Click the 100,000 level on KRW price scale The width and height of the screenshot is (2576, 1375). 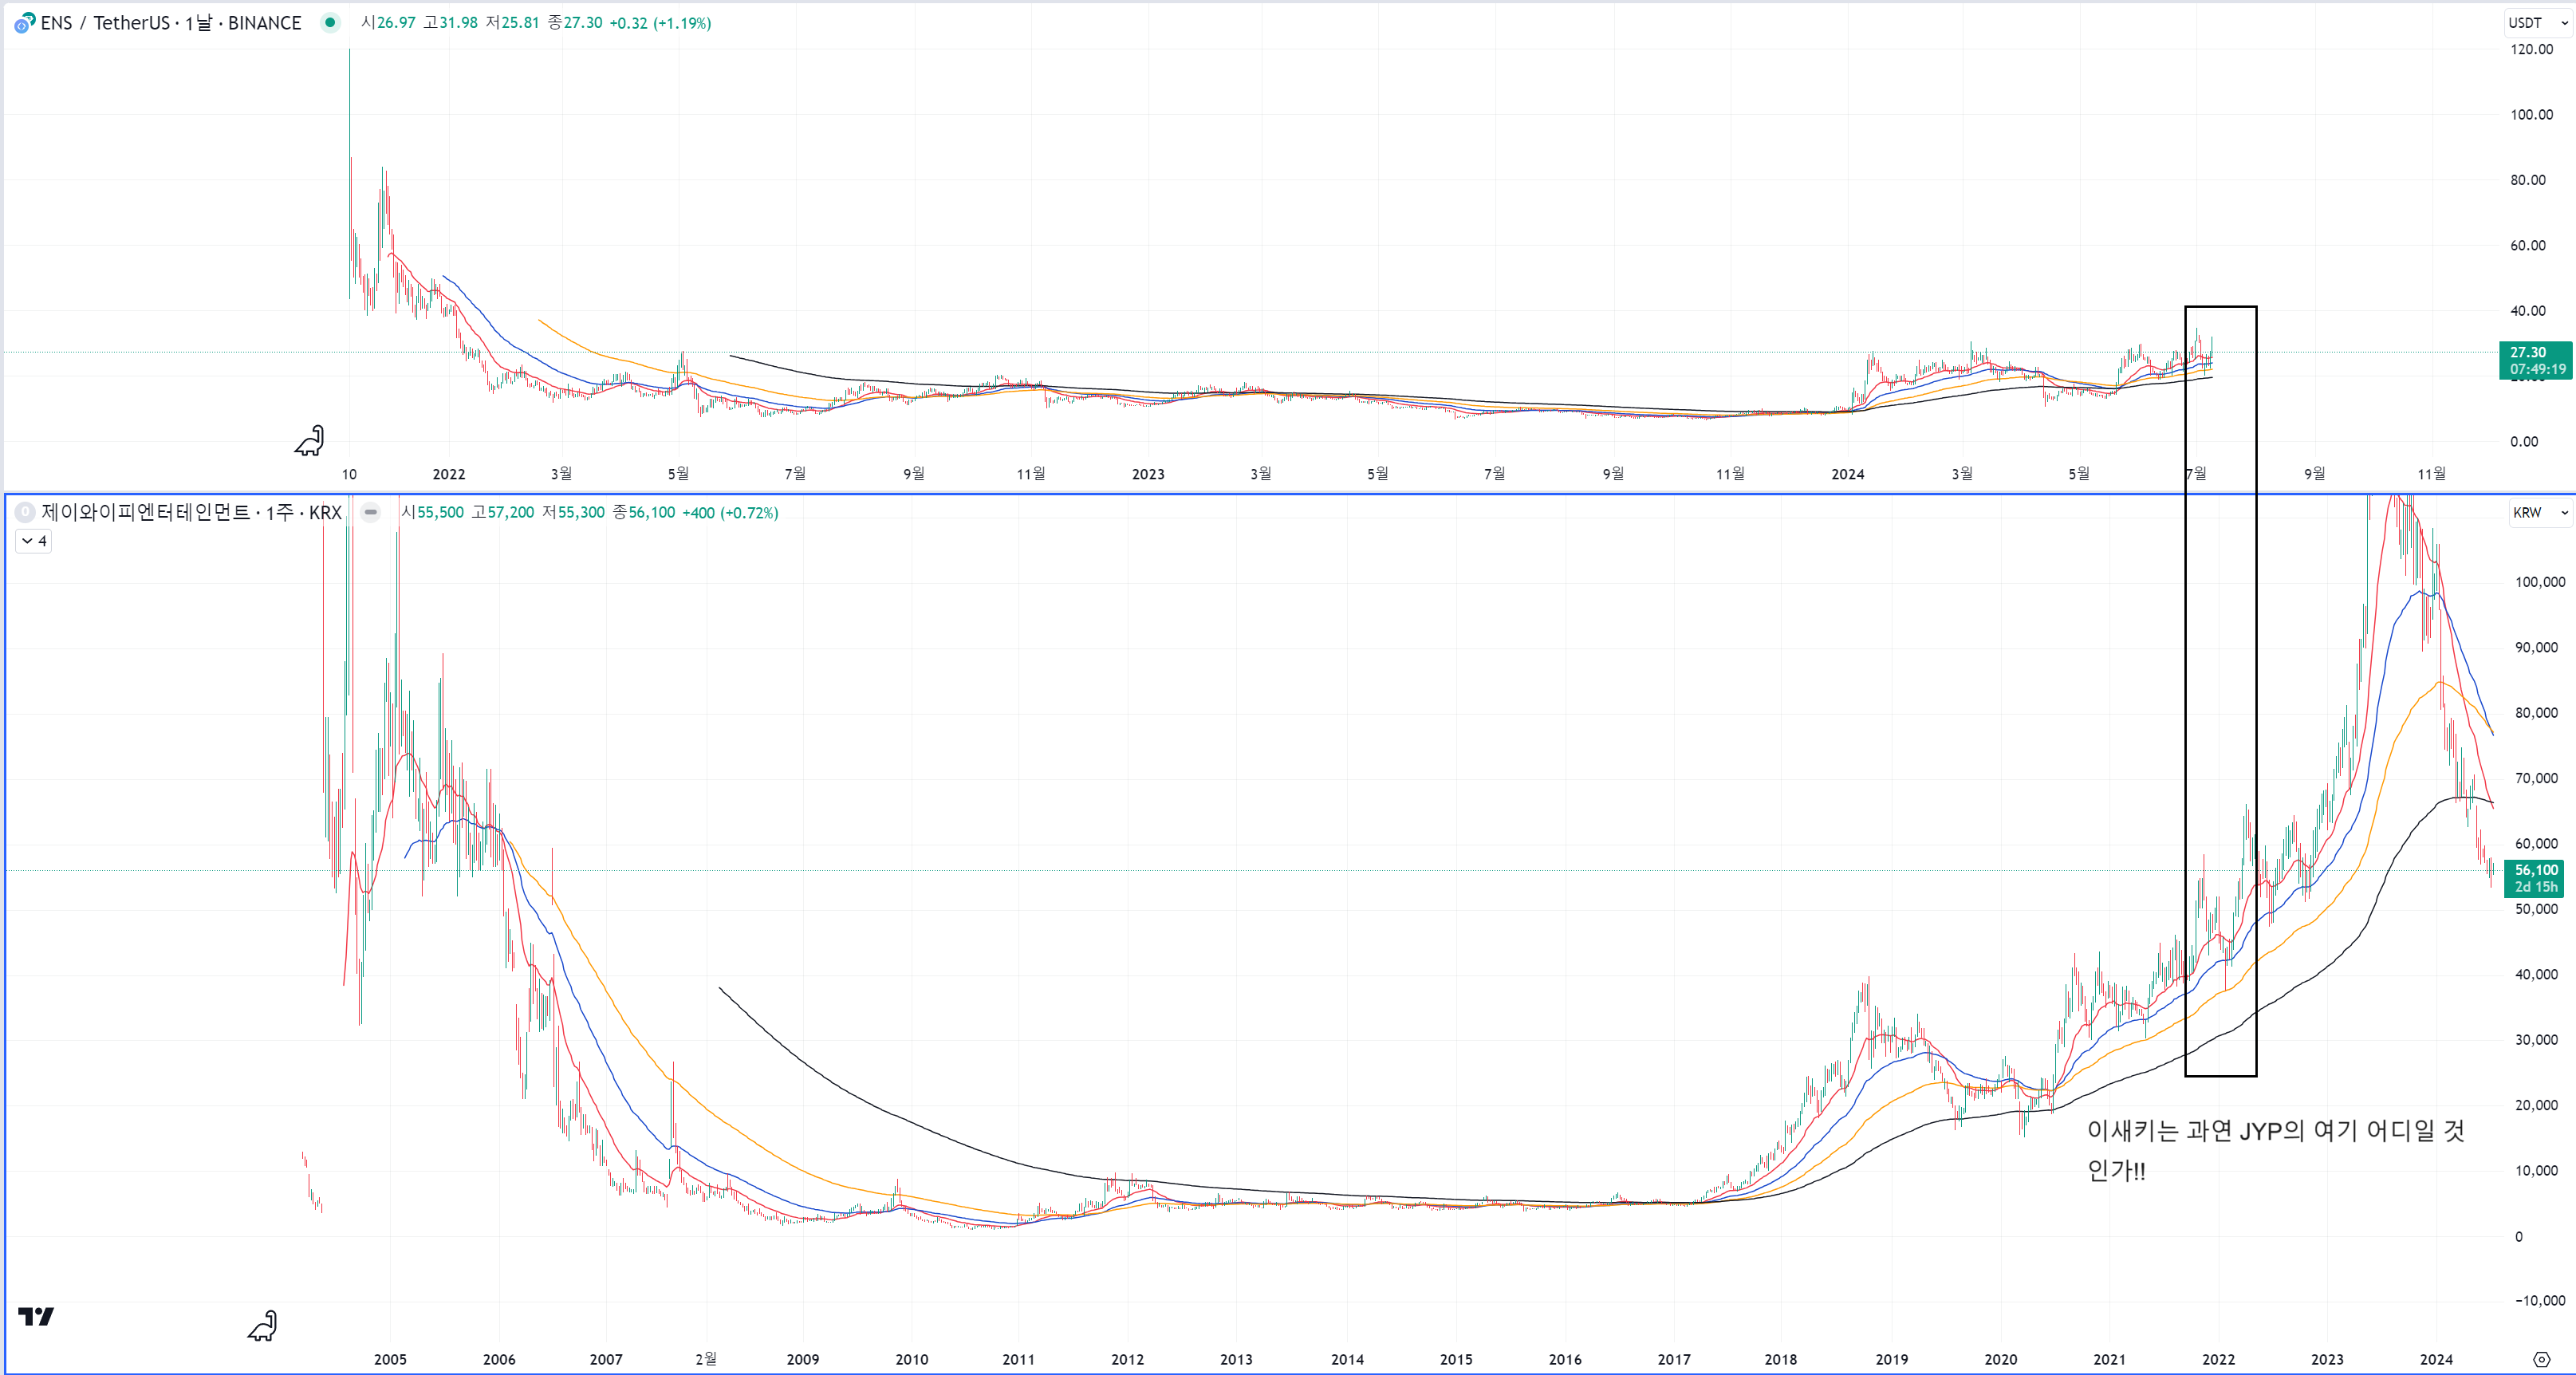click(2539, 582)
